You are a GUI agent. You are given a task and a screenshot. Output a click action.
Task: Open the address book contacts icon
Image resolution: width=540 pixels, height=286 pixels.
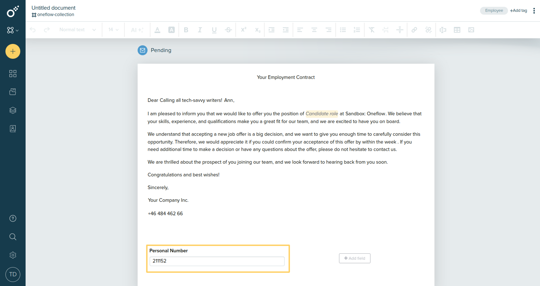[13, 129]
